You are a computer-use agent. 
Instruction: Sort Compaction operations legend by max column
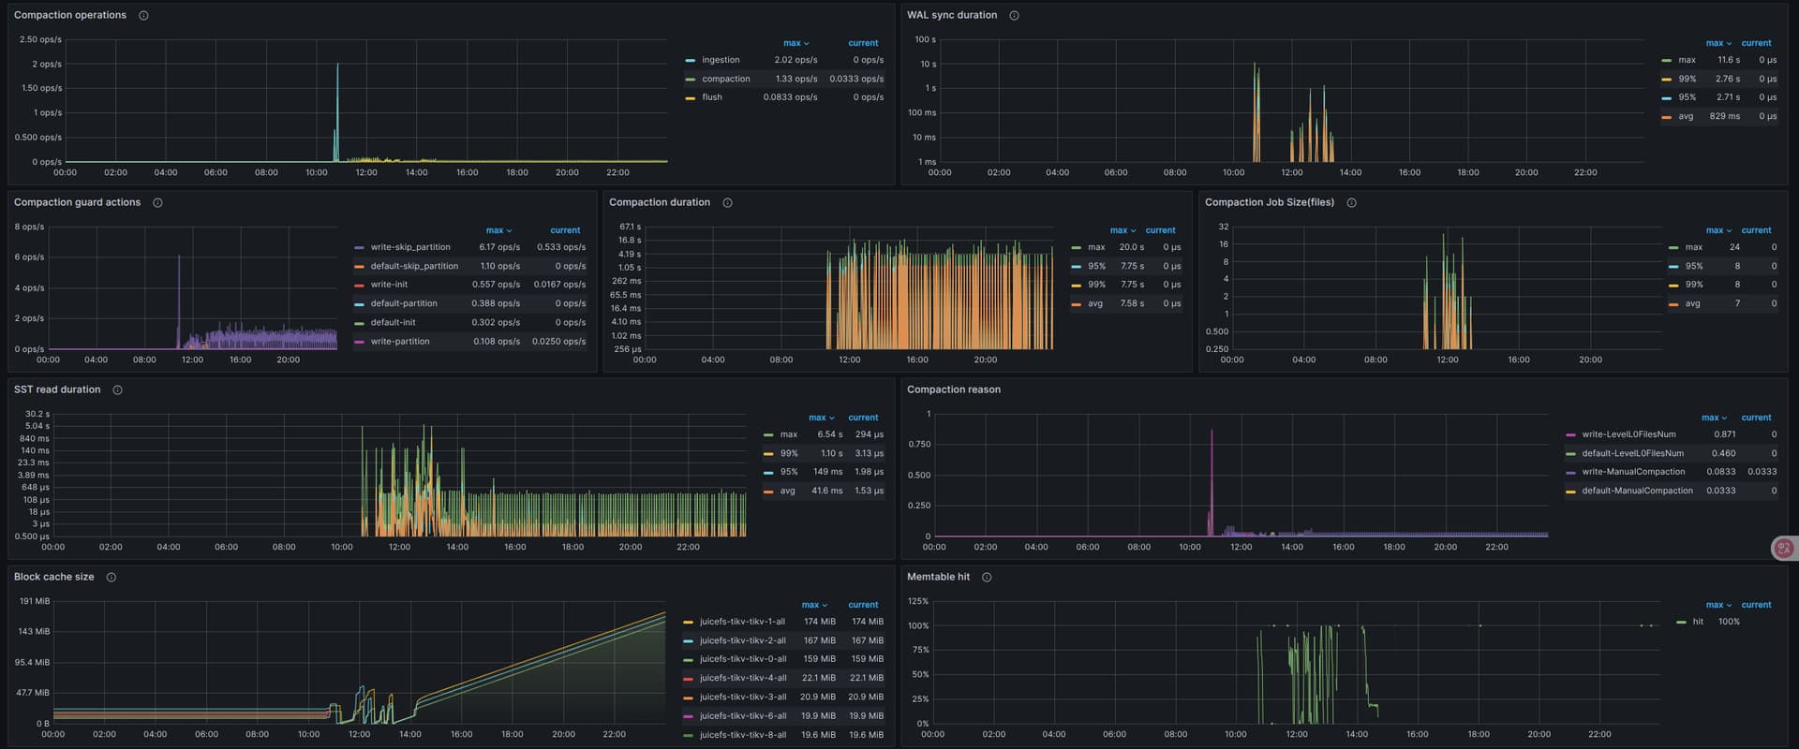pos(795,43)
